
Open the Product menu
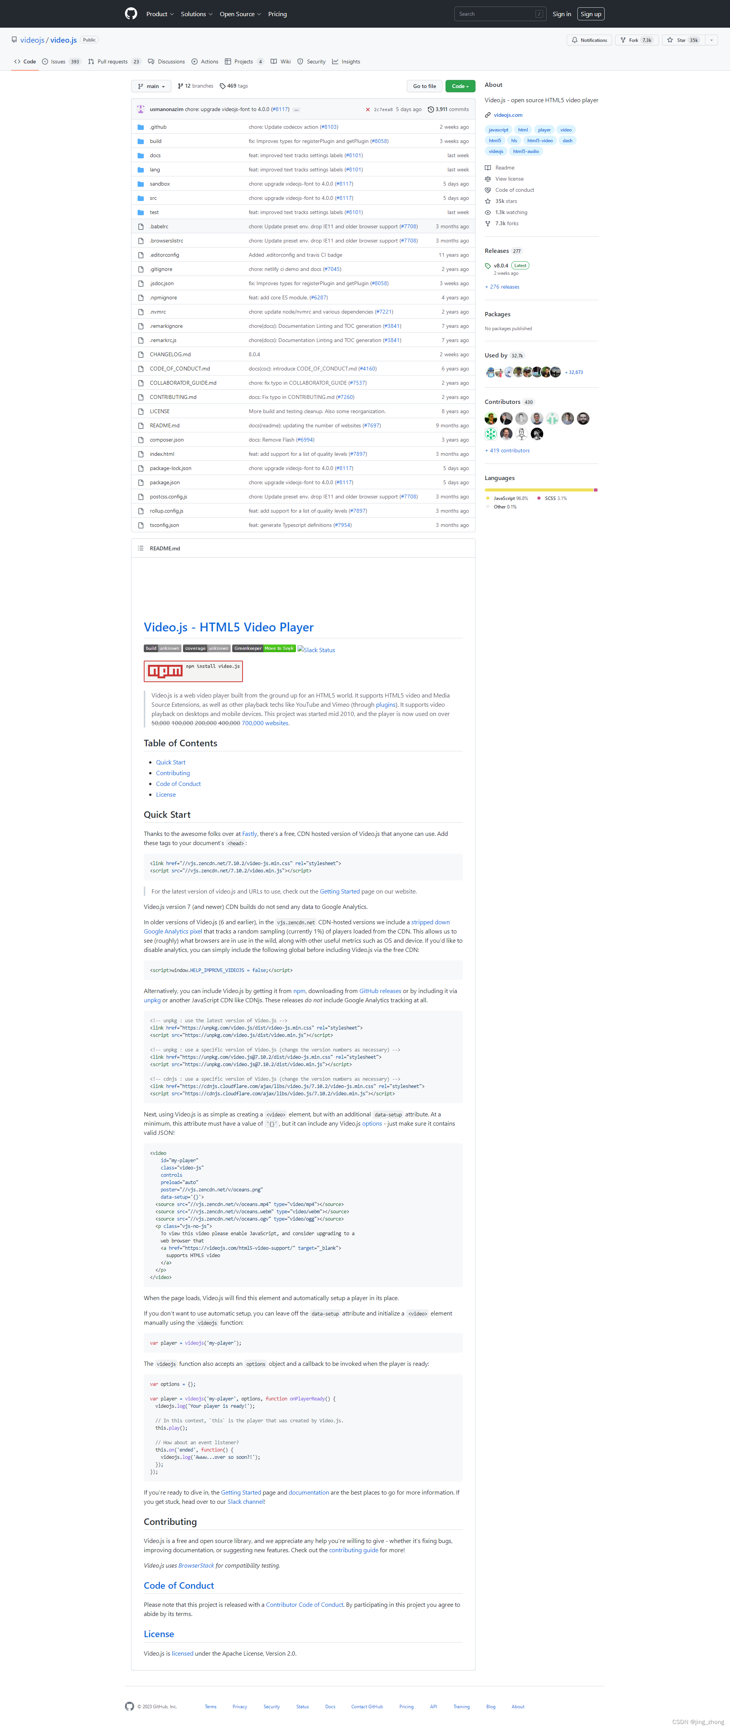point(160,14)
